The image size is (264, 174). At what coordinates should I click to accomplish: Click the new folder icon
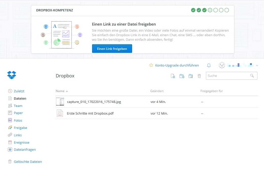tap(182, 76)
